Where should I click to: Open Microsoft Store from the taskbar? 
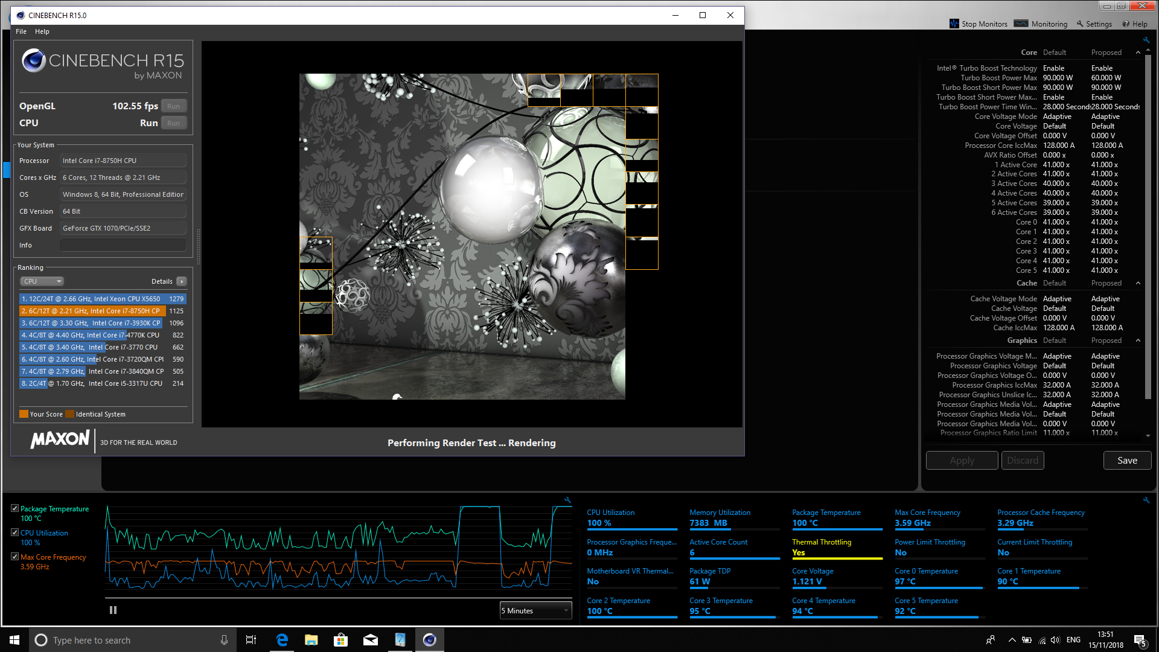(x=341, y=640)
